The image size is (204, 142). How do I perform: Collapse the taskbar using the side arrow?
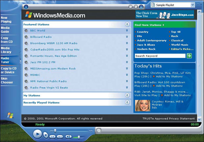click(x=20, y=61)
